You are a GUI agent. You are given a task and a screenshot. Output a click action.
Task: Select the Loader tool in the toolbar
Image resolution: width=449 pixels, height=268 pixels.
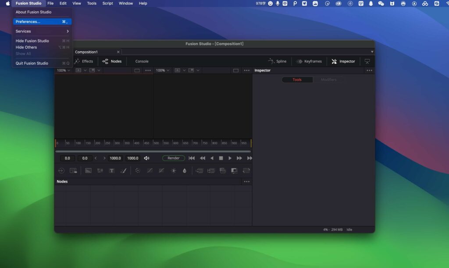click(61, 171)
